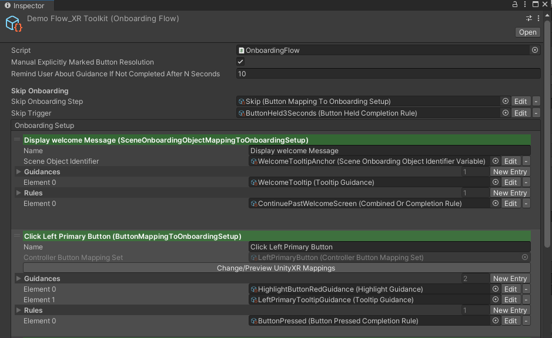Click the minus button for Skip Onboarding Step
552x338 pixels.
536,101
